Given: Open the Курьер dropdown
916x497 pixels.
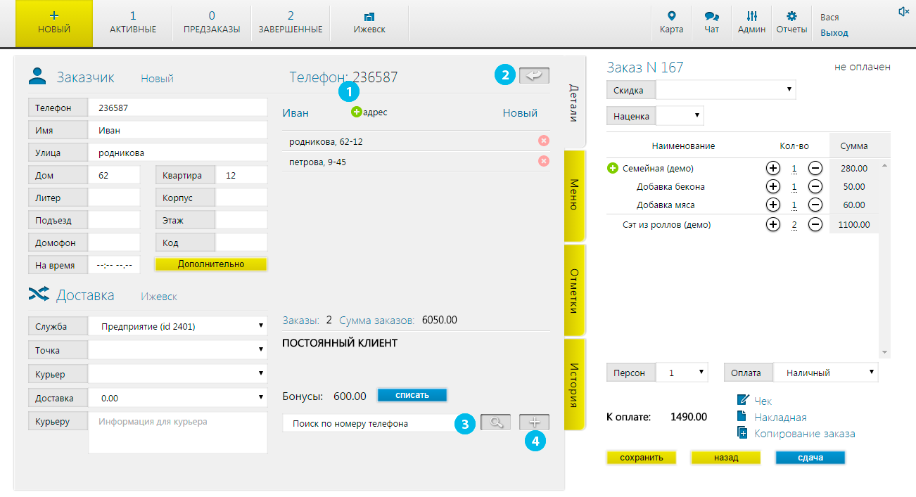Looking at the screenshot, I should [x=178, y=373].
